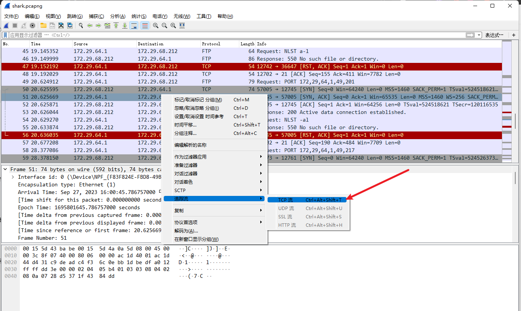Screen dimensions: 521x311
Task: Add a filter button with the plus icon
Action: click(514, 35)
